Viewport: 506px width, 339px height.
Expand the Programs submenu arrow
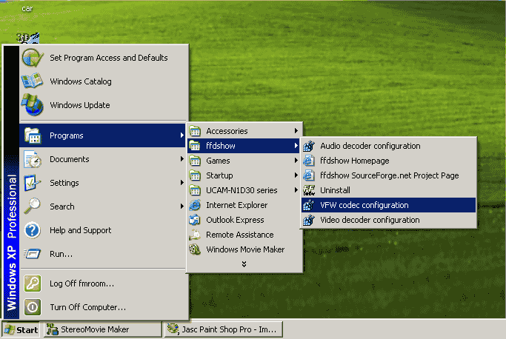point(182,135)
